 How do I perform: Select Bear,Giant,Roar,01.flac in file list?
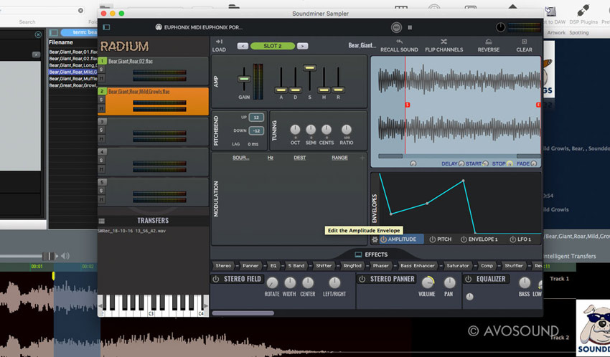(x=73, y=52)
